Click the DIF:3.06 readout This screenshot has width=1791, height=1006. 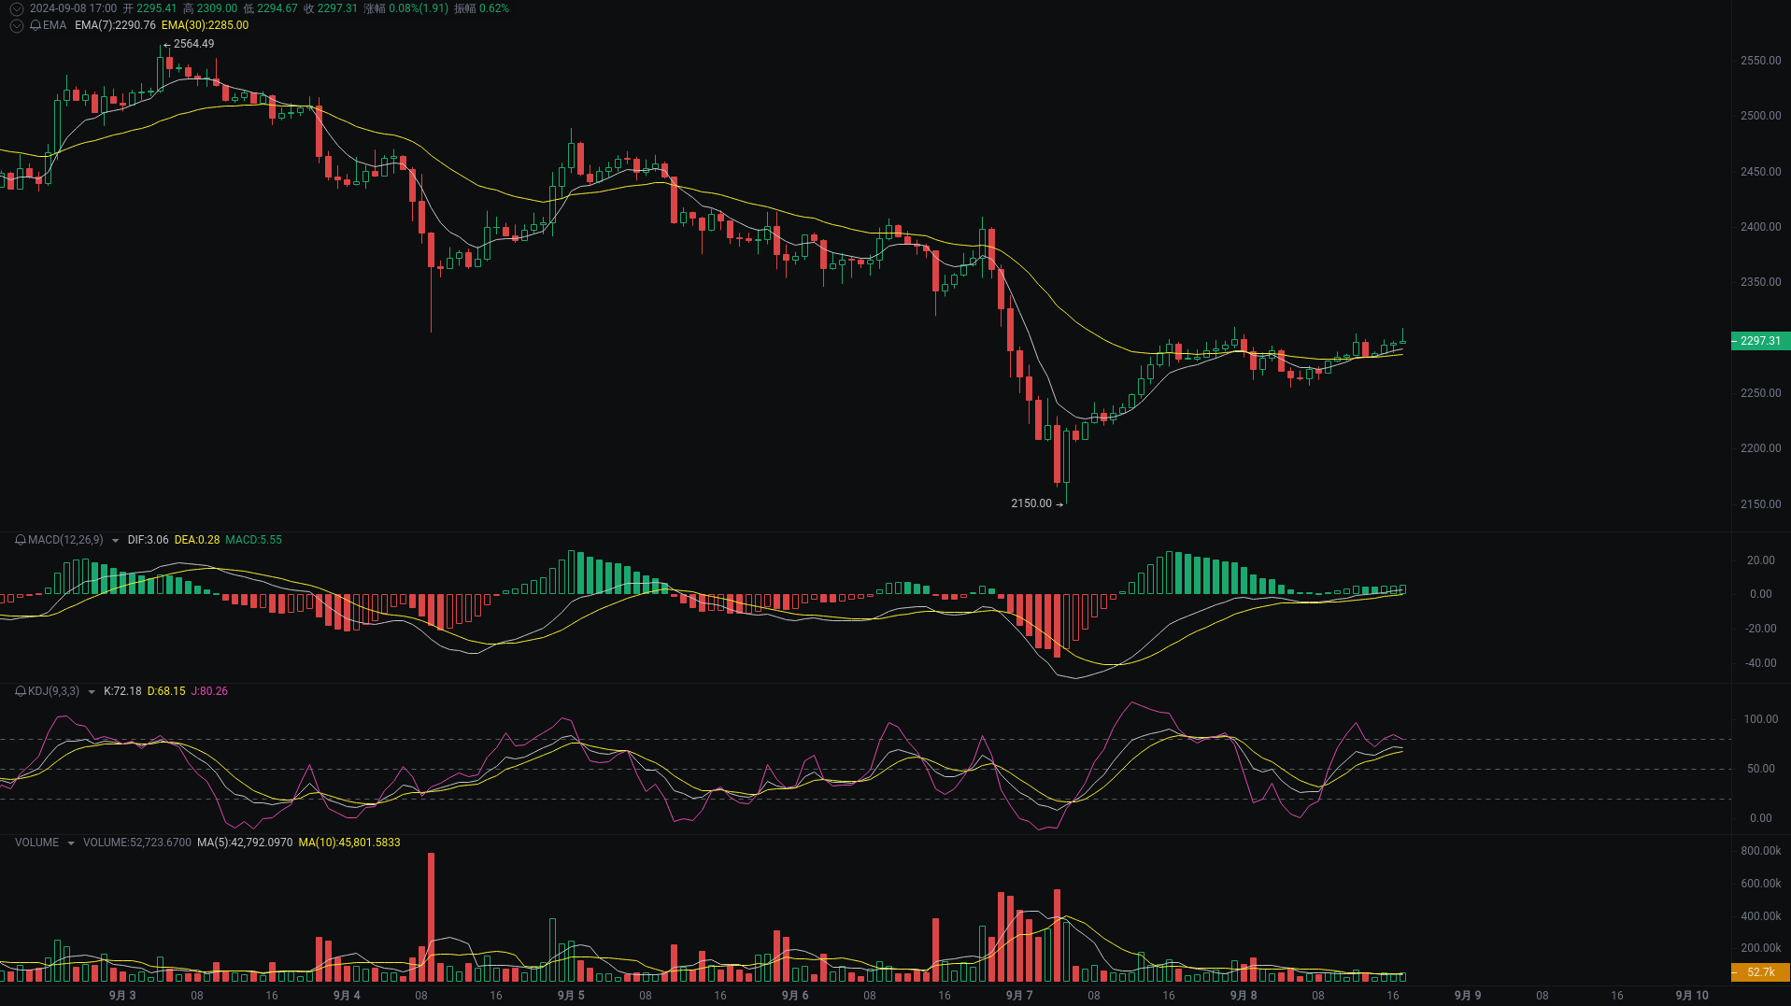148,540
